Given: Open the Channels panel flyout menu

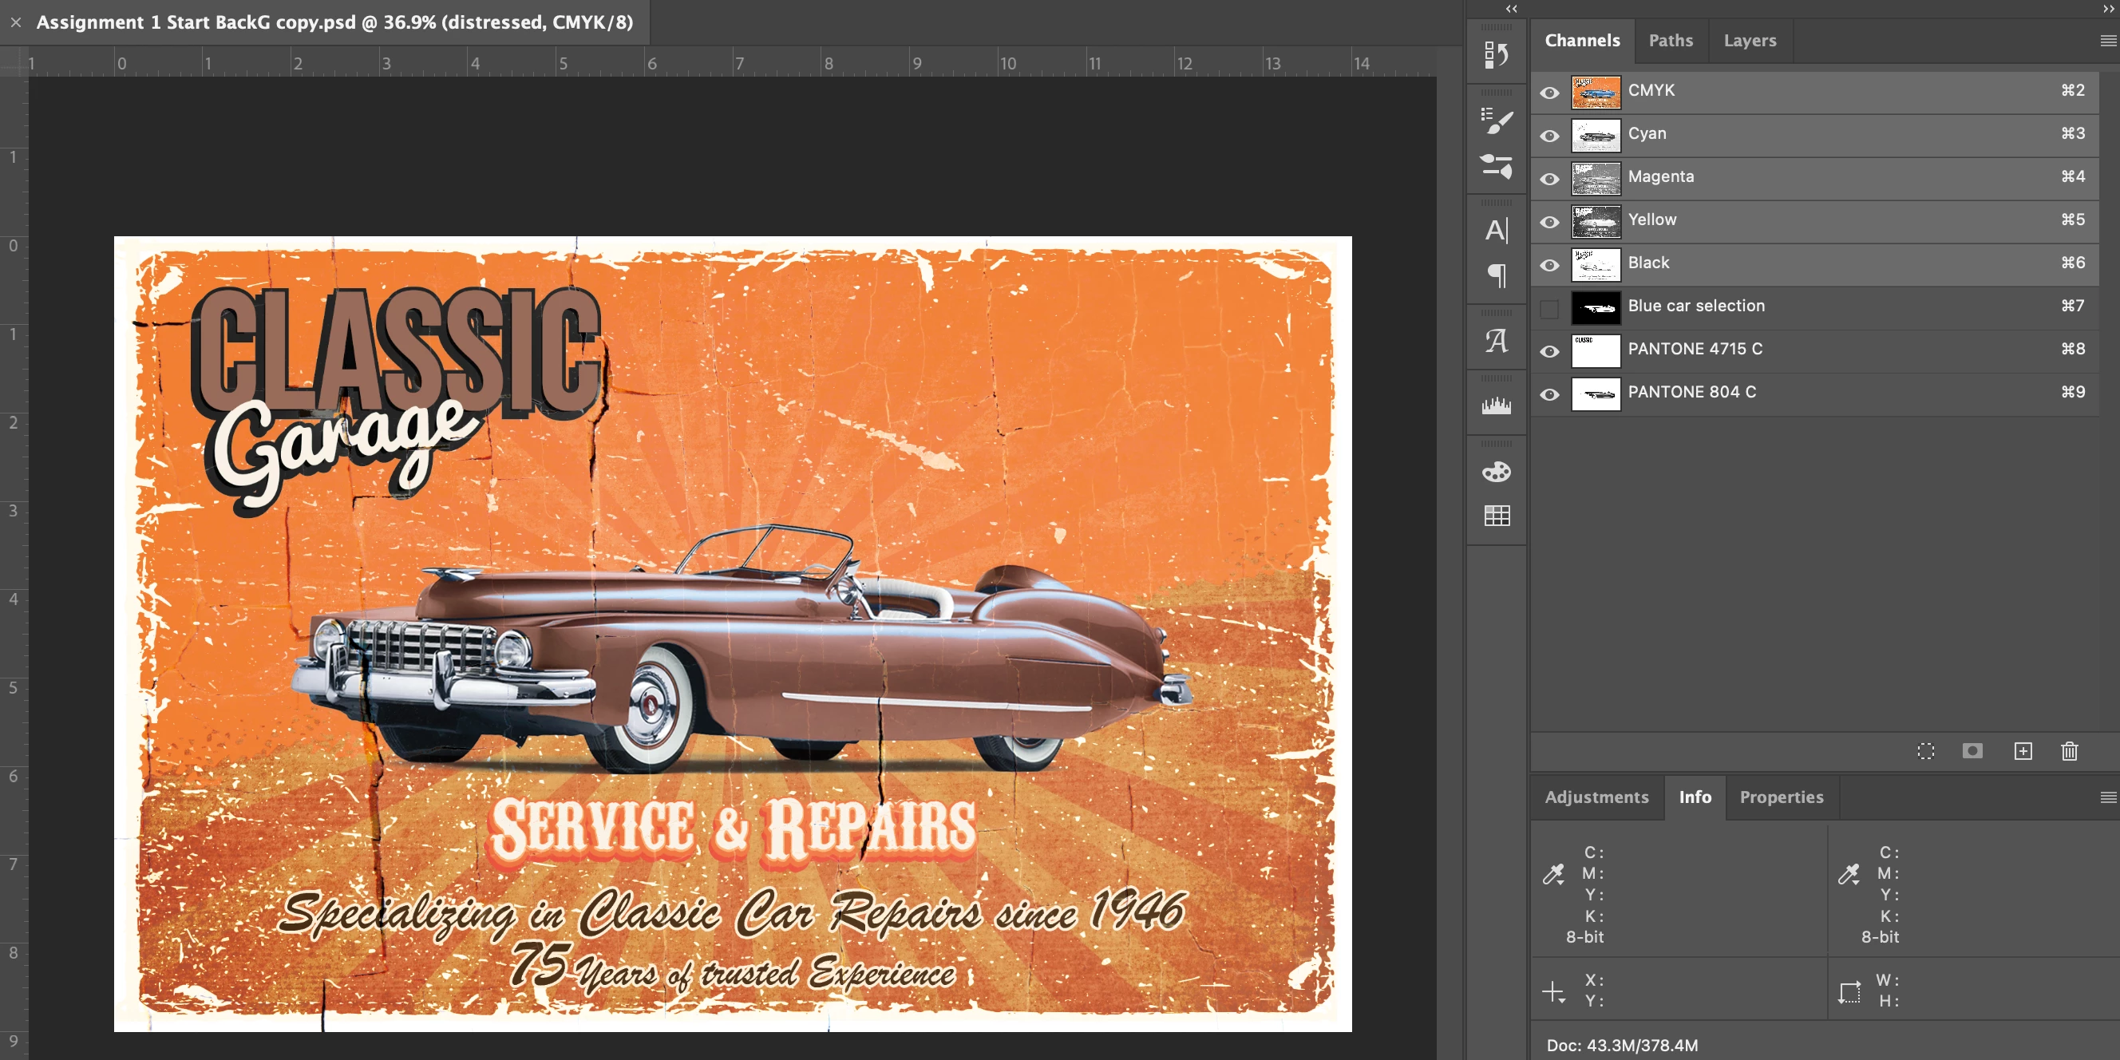Looking at the screenshot, I should coord(2108,42).
